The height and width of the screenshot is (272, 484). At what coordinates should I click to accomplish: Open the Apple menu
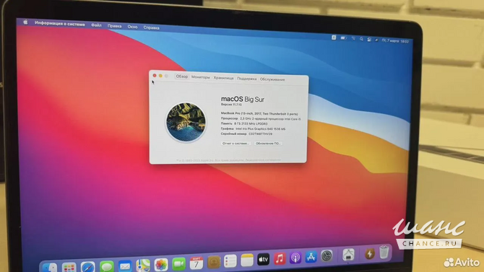pyautogui.click(x=25, y=22)
